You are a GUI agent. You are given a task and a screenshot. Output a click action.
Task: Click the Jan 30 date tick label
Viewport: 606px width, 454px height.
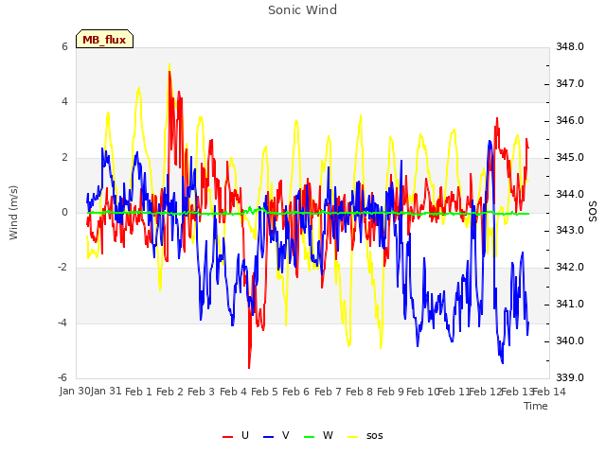click(x=75, y=391)
